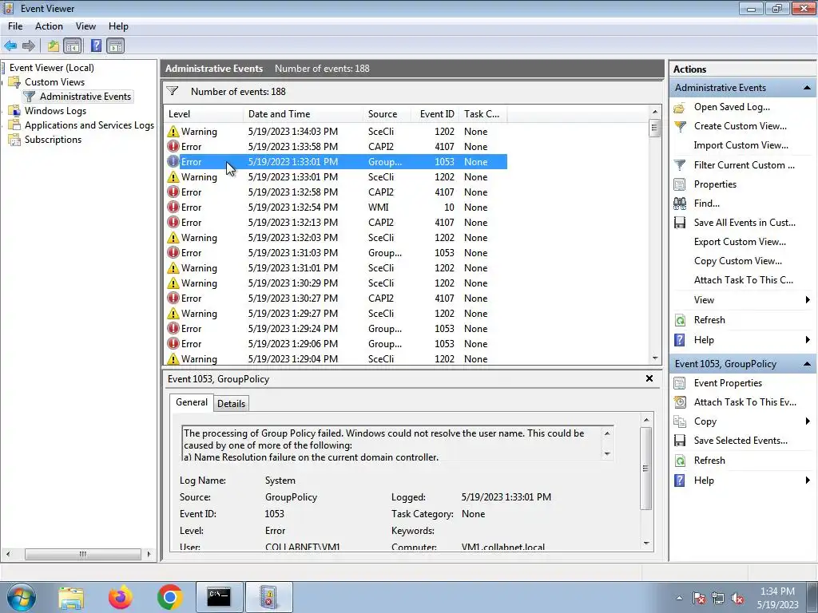The height and width of the screenshot is (613, 818).
Task: Click the Event Properties icon
Action: 680,384
